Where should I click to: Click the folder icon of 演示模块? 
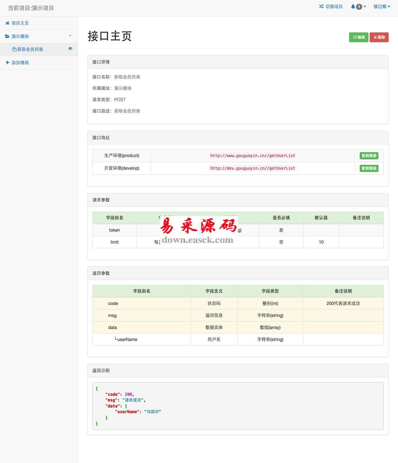[x=7, y=36]
